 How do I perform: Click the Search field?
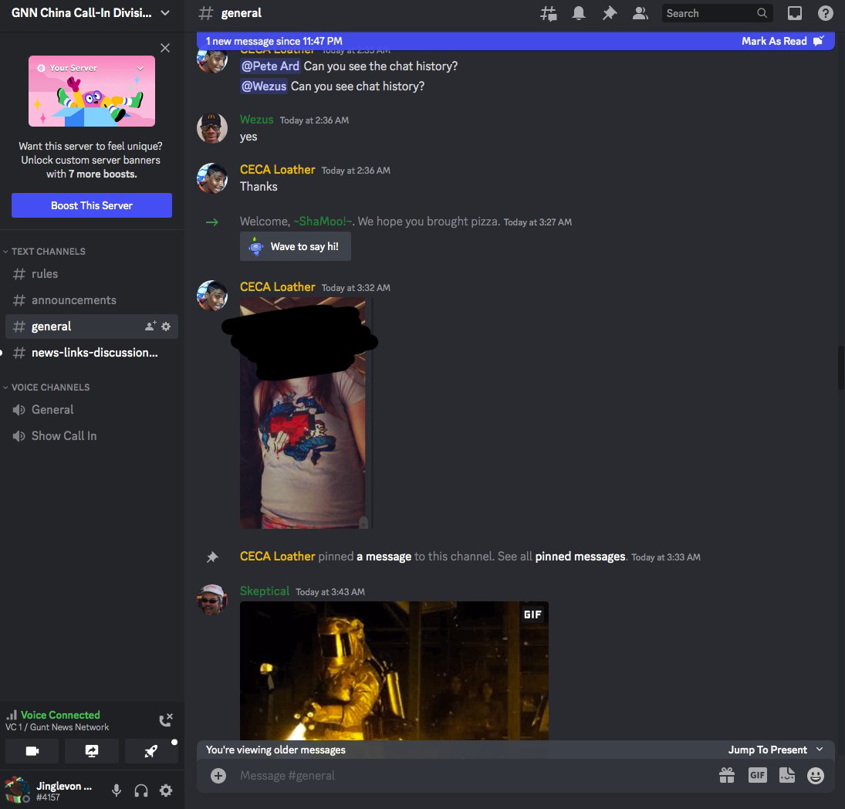717,13
